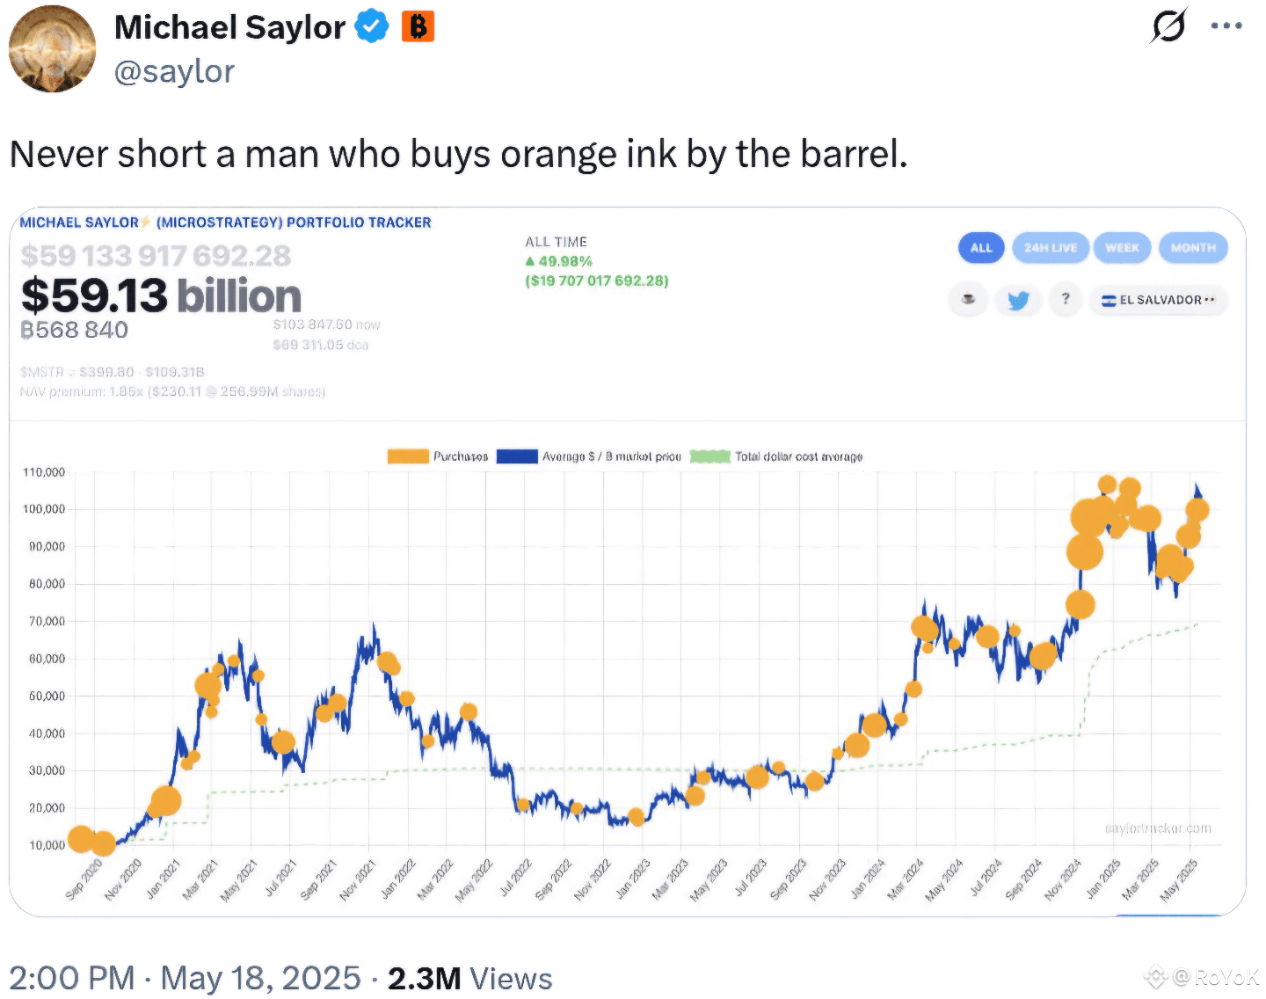
Task: Click the verified blue checkmark badge
Action: [x=371, y=26]
